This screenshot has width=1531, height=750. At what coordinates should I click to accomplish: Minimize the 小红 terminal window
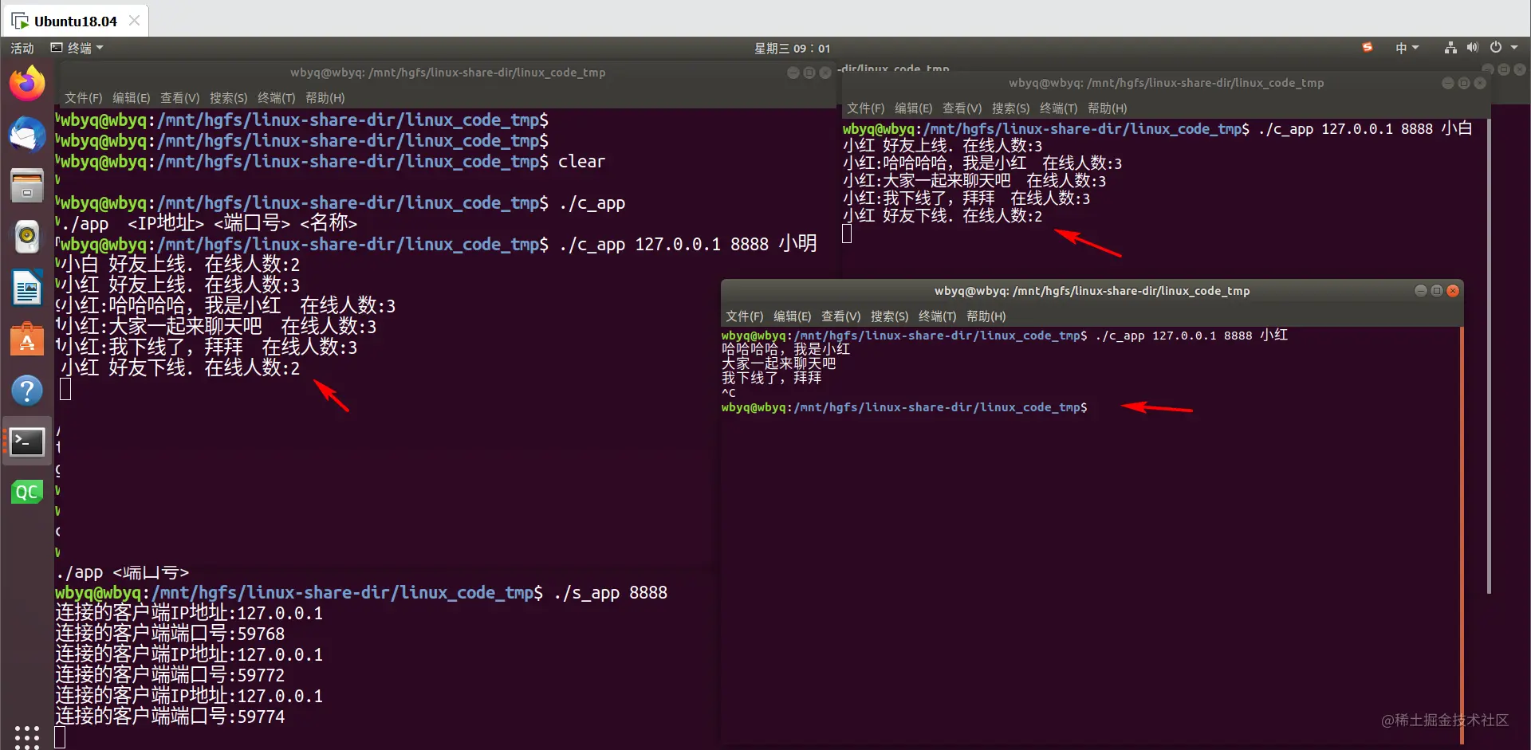(1420, 291)
